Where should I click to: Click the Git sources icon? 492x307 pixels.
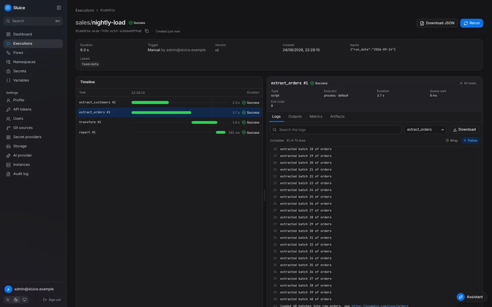[8, 128]
